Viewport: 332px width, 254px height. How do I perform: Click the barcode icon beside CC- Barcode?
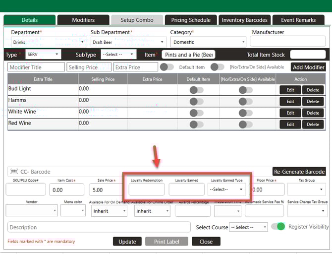pos(13,172)
